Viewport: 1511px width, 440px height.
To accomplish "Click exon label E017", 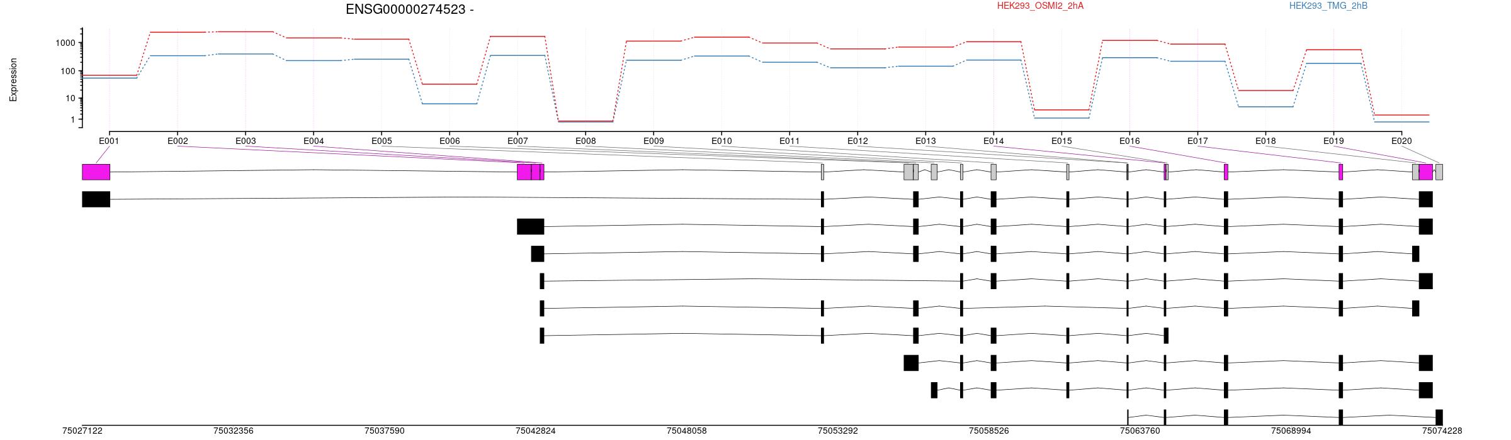I will coord(1197,141).
